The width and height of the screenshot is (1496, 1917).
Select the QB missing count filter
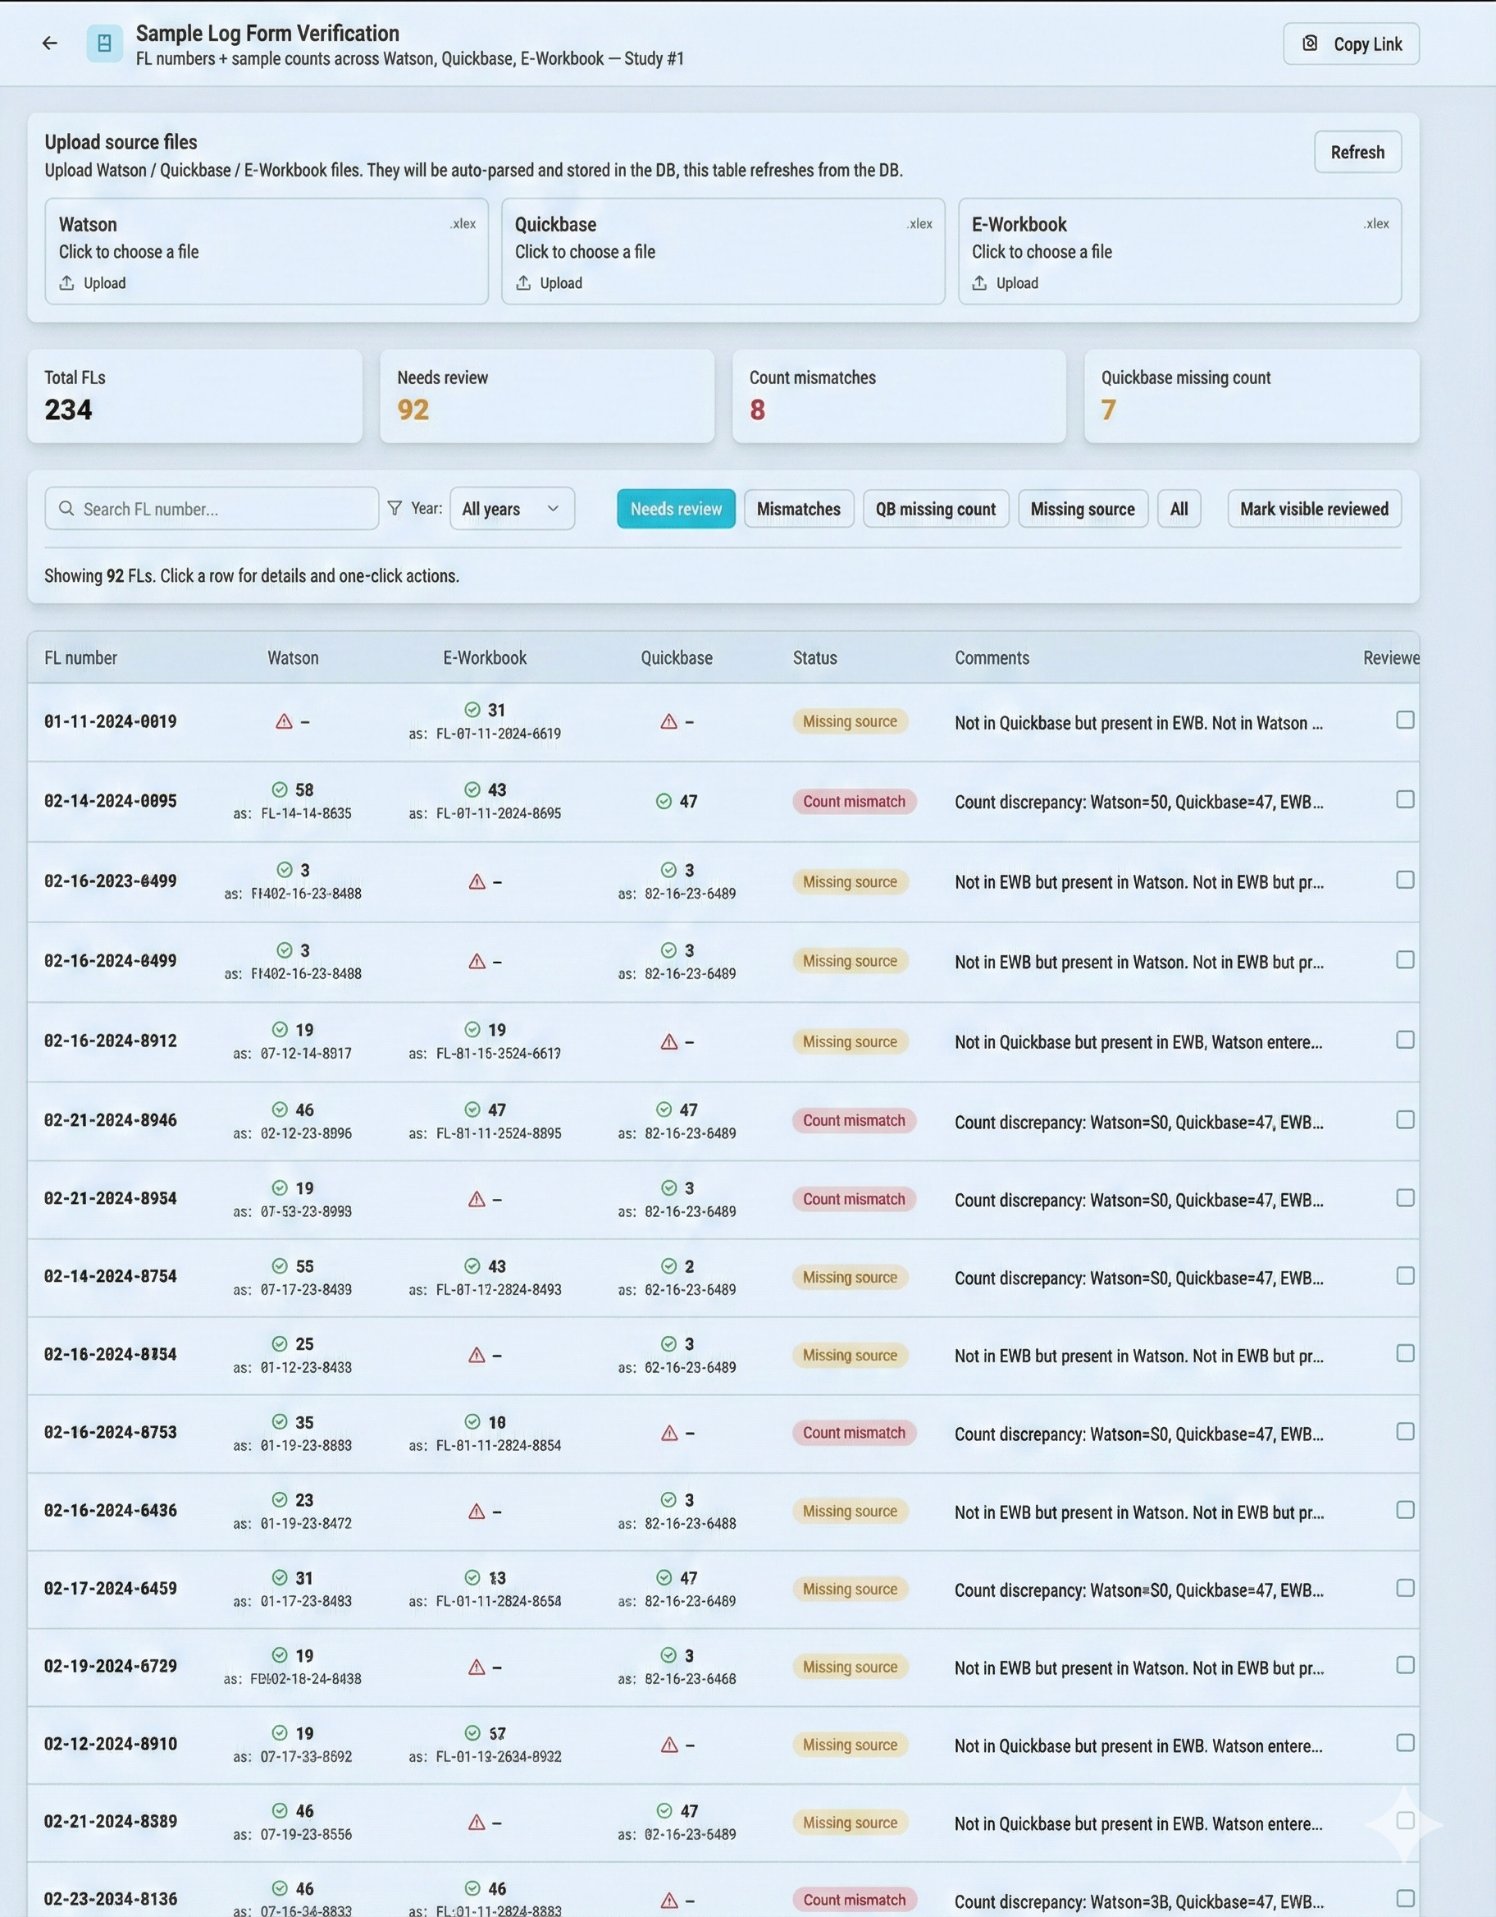(935, 509)
